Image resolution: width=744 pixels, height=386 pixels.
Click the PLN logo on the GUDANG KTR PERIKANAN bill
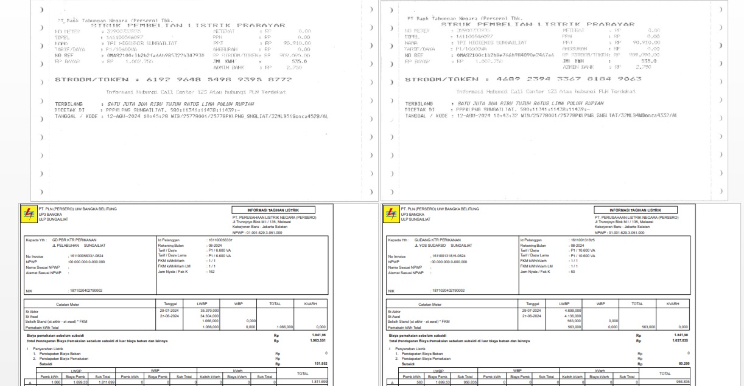392,215
